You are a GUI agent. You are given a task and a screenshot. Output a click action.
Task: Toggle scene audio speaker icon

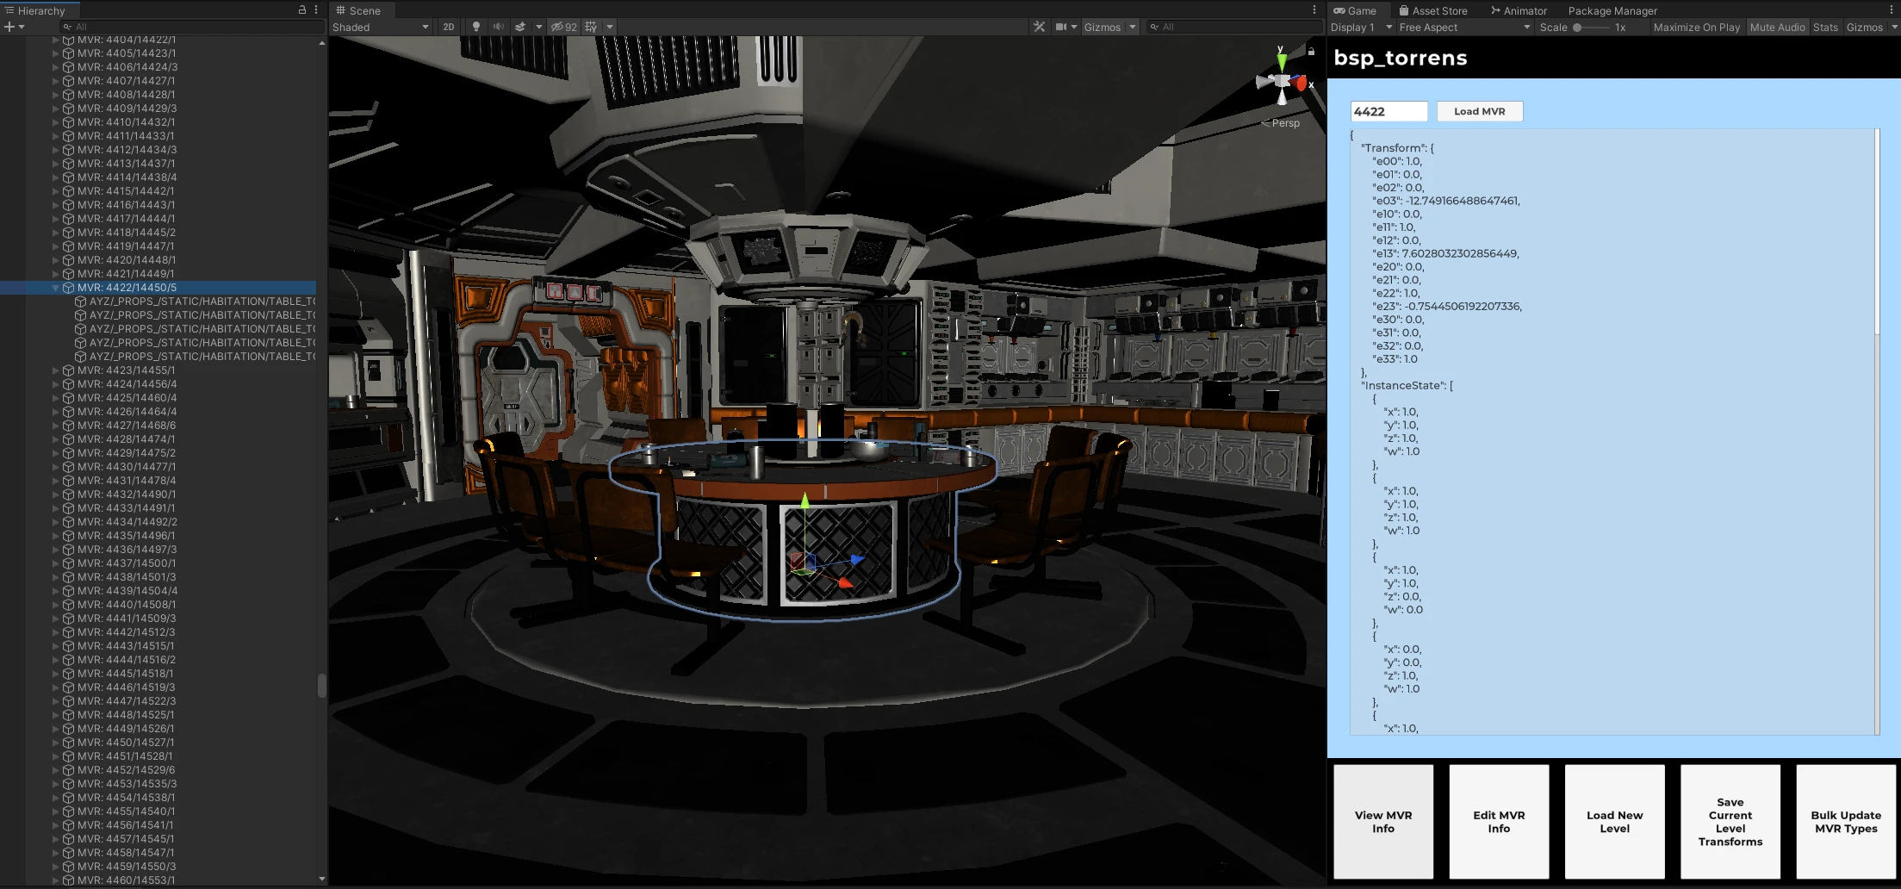[498, 27]
